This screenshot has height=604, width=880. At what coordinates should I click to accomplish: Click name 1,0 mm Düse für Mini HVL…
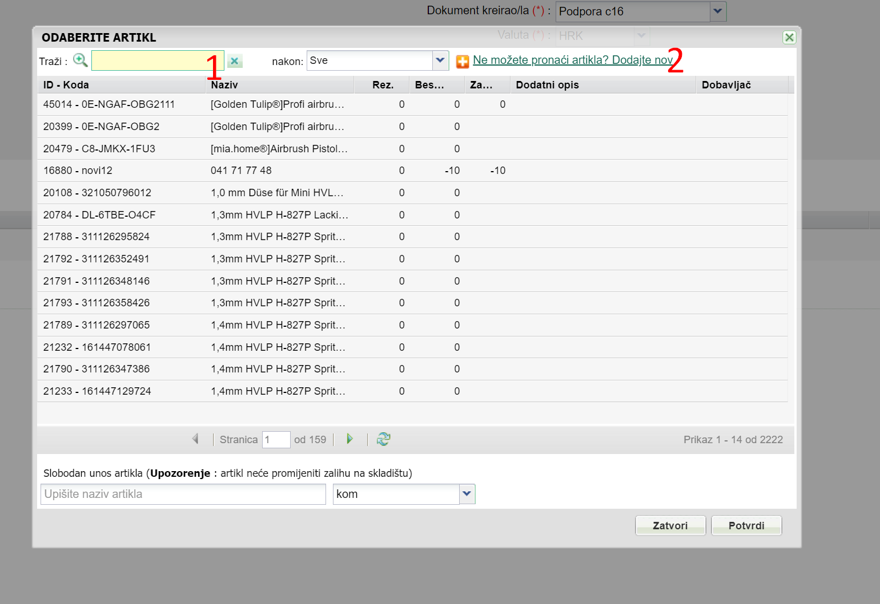point(277,193)
